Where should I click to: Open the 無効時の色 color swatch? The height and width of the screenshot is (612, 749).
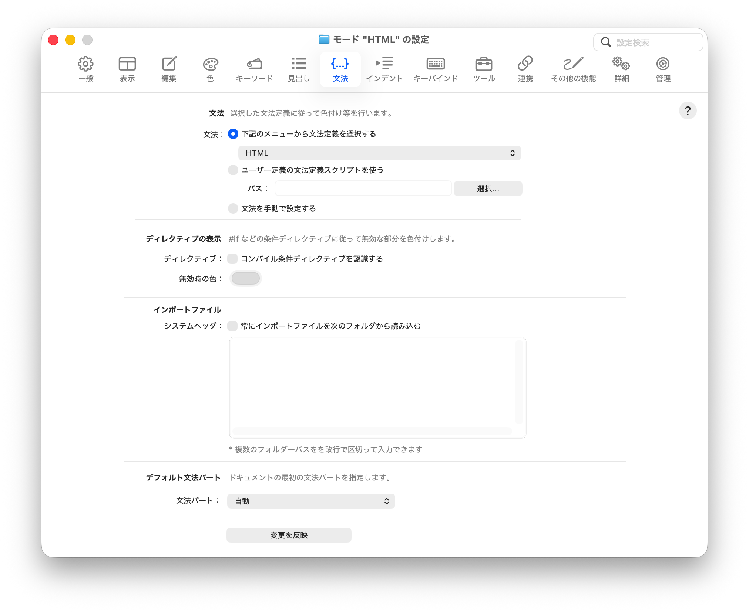click(x=245, y=278)
